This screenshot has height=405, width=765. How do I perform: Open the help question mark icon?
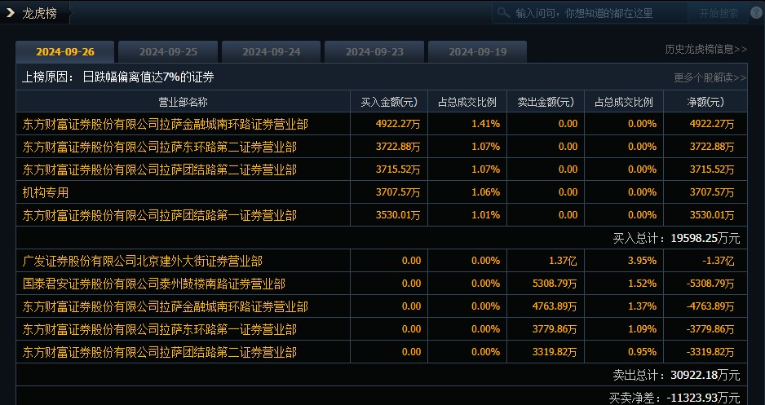pyautogui.click(x=756, y=13)
